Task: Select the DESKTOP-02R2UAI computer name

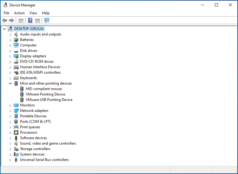Action: 29,29
